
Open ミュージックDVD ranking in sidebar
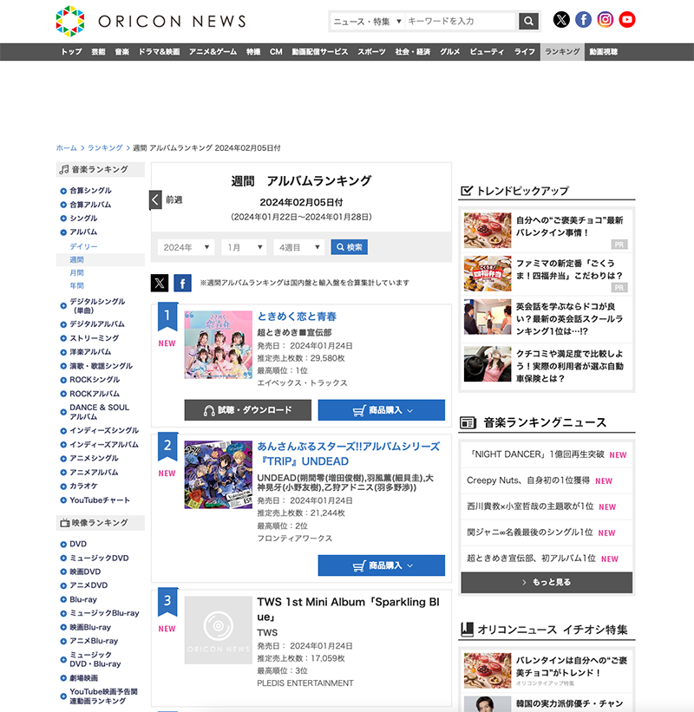point(99,558)
